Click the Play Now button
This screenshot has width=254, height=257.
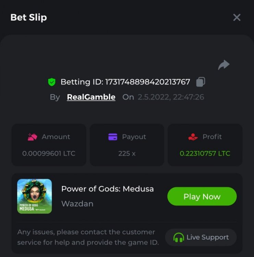pyautogui.click(x=202, y=196)
